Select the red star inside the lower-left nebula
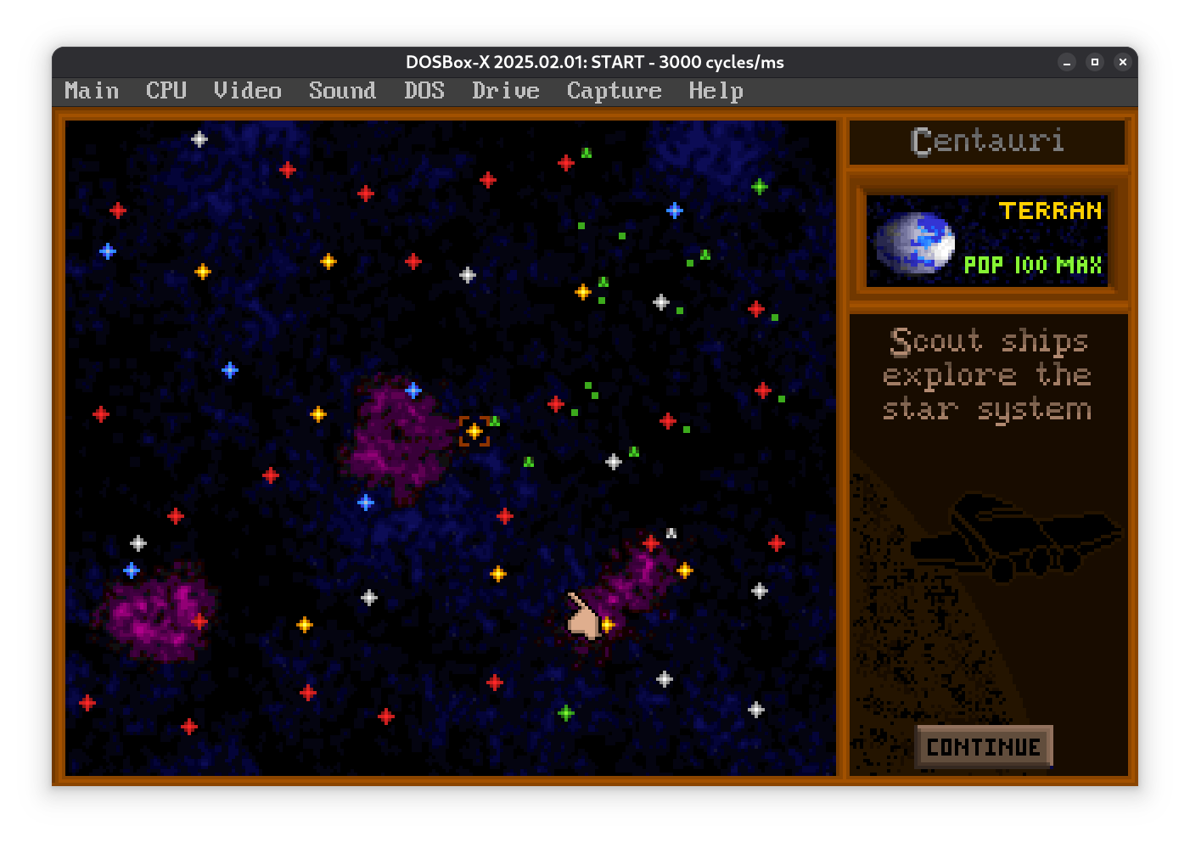The width and height of the screenshot is (1190, 843). (199, 621)
